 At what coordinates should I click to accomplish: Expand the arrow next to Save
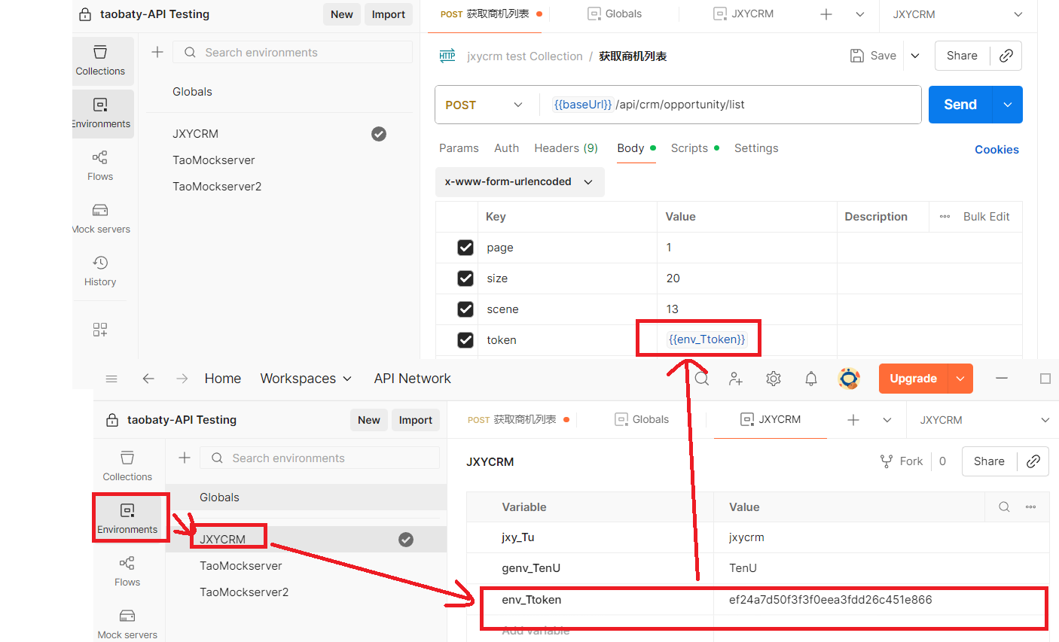(x=915, y=56)
